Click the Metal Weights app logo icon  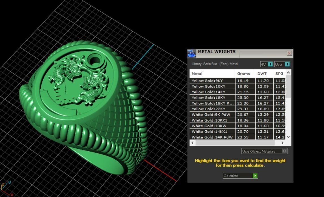click(x=192, y=54)
